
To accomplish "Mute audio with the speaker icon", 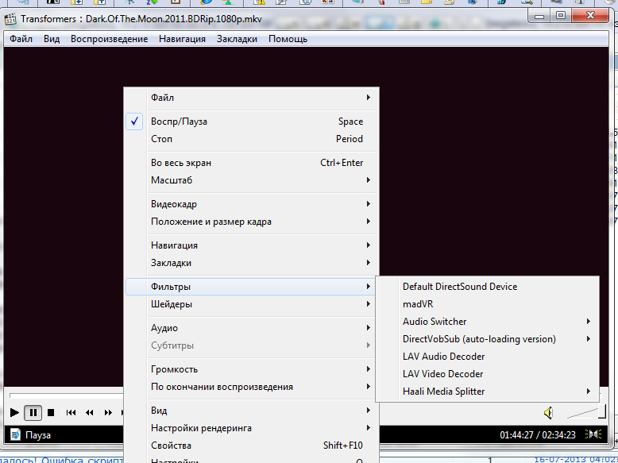I will (x=549, y=412).
